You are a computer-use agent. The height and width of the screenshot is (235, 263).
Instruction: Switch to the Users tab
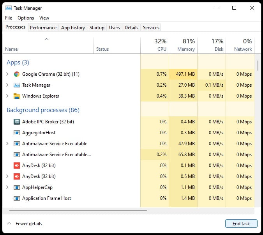115,28
